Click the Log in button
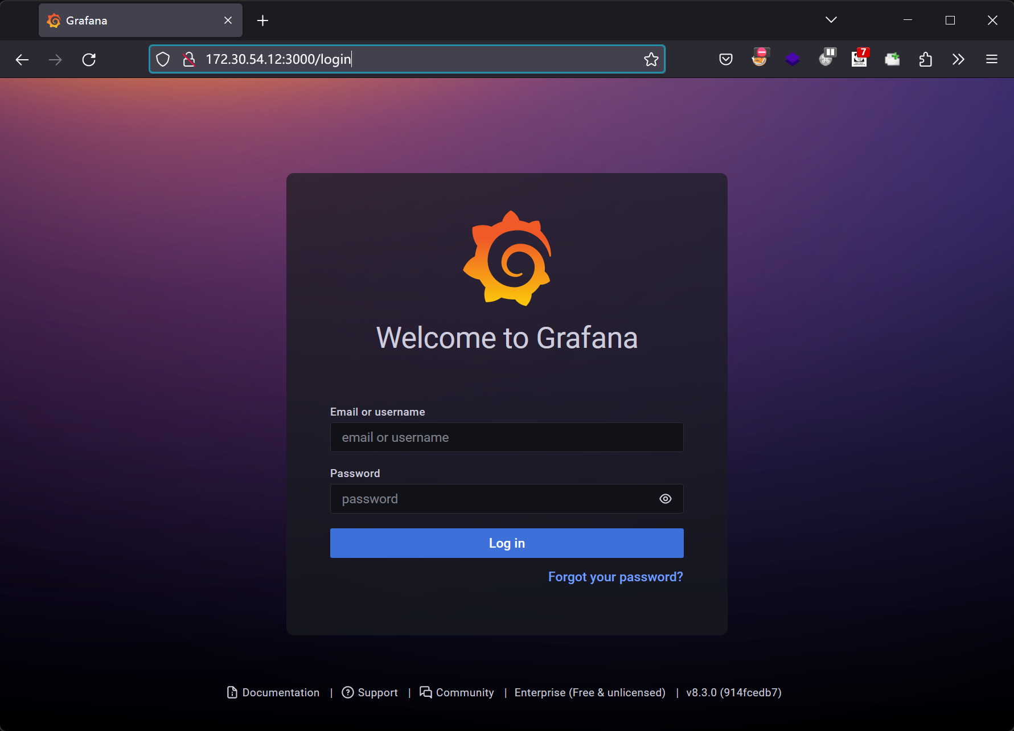 507,543
